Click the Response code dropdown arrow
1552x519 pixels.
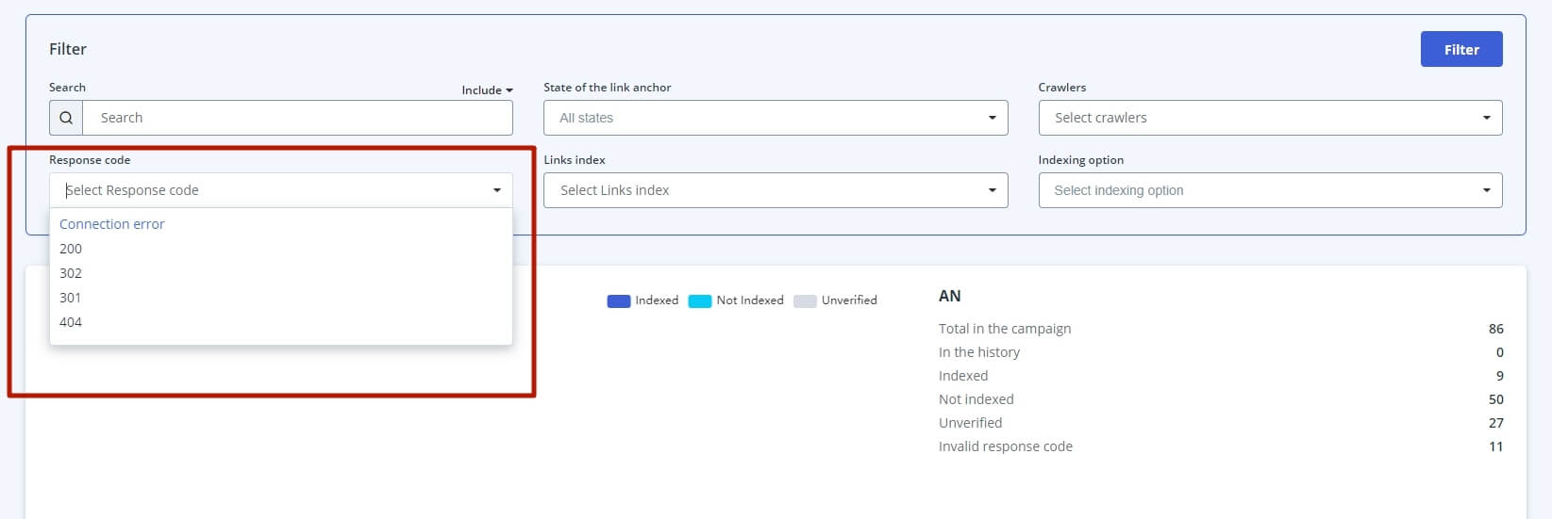pyautogui.click(x=497, y=190)
